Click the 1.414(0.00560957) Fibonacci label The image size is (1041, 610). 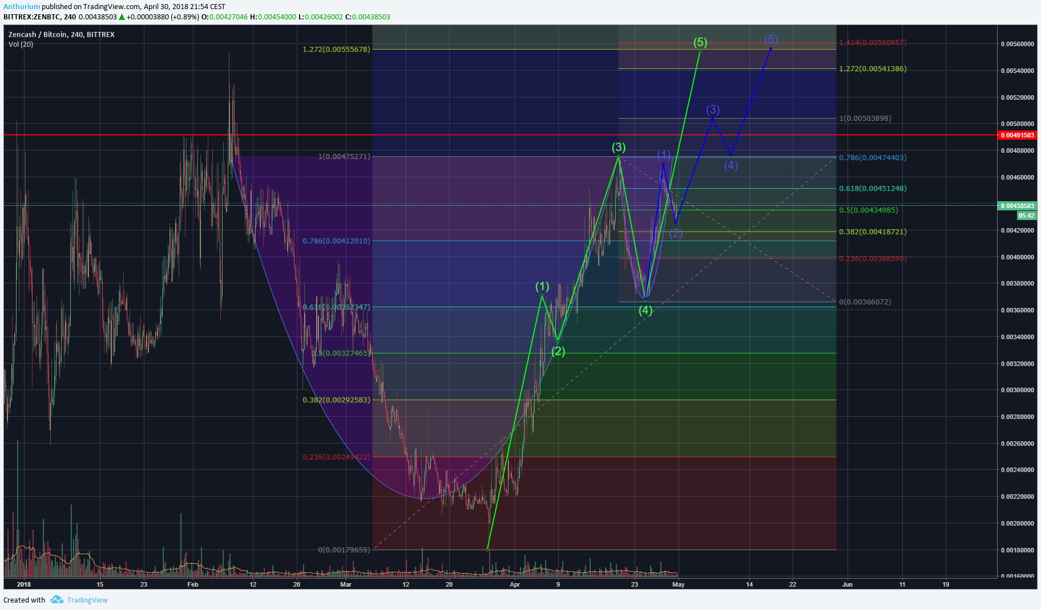coord(873,43)
